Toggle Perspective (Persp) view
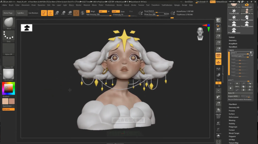This screenshot has height=144, width=258. [218, 56]
